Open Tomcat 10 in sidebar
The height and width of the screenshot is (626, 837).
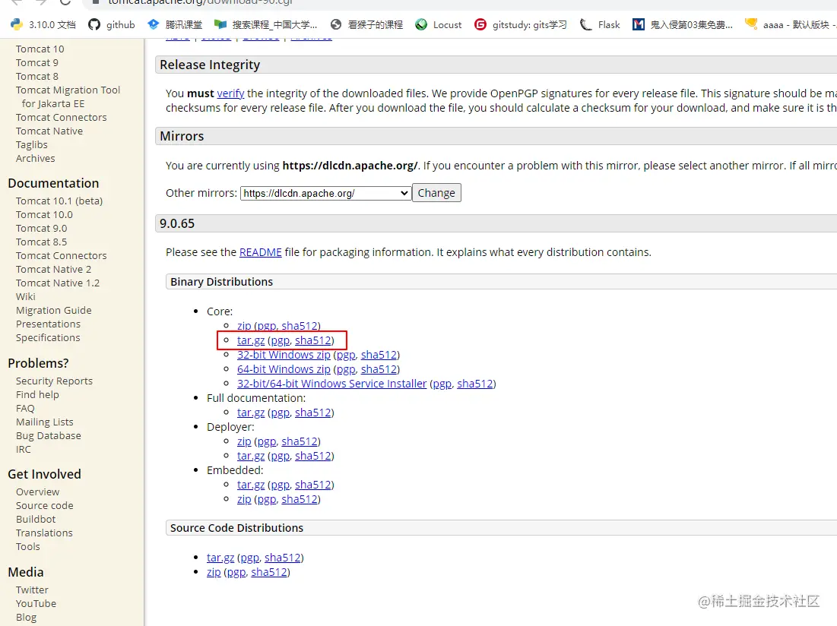tap(40, 49)
